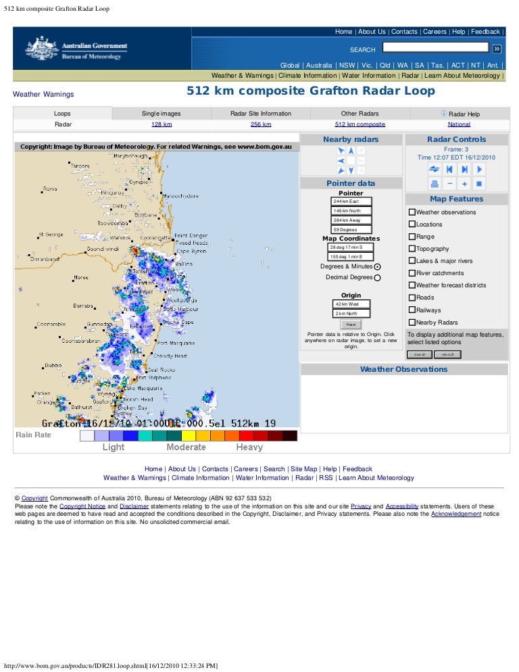Open the 256 km radar link
Viewport: 519px width, 672px height.
pyautogui.click(x=261, y=124)
